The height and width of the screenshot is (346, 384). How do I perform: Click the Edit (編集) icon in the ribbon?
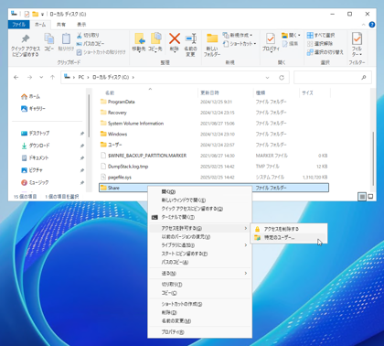284,44
